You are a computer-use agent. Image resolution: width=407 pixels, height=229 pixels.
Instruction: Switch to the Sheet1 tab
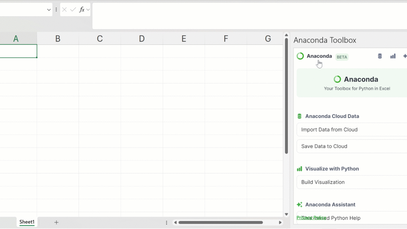tap(27, 222)
